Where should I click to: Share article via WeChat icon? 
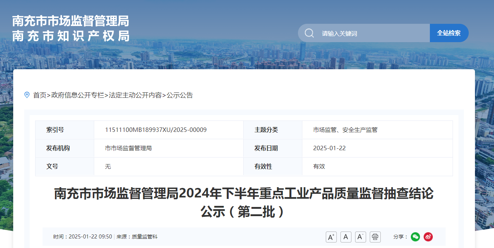415,237
